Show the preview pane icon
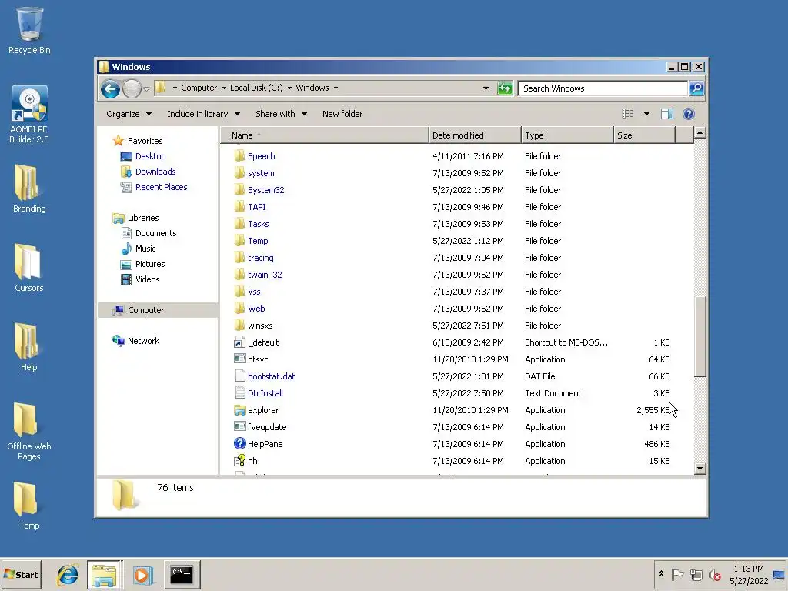This screenshot has width=788, height=591. pyautogui.click(x=667, y=114)
